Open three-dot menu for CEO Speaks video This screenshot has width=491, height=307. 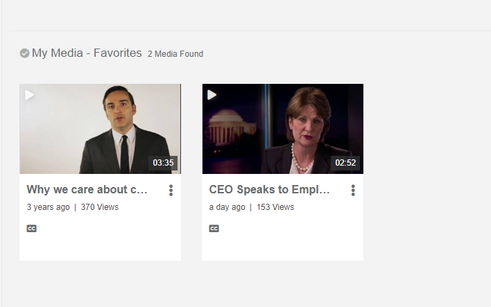tap(353, 190)
